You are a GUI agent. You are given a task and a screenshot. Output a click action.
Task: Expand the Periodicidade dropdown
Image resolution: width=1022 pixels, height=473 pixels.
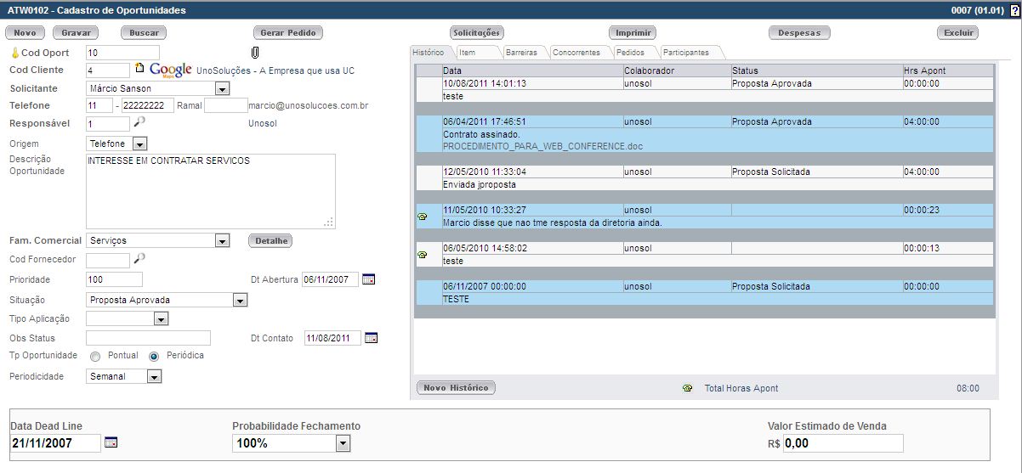coord(154,376)
